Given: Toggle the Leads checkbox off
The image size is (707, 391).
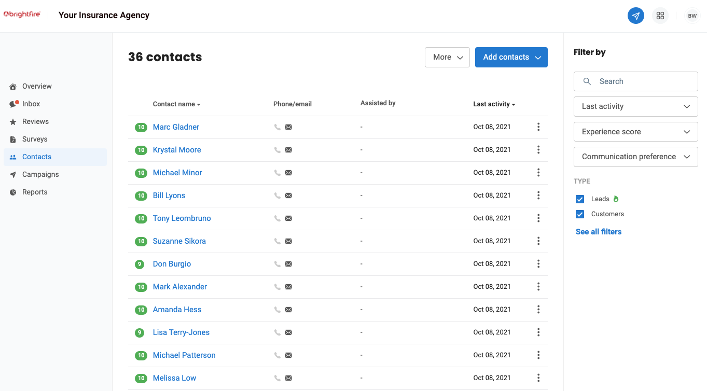Looking at the screenshot, I should coord(579,199).
